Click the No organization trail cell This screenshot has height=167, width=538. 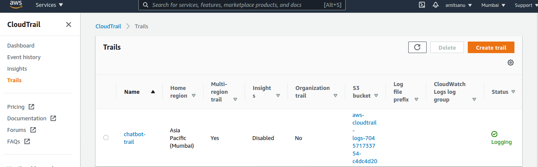tap(299, 138)
